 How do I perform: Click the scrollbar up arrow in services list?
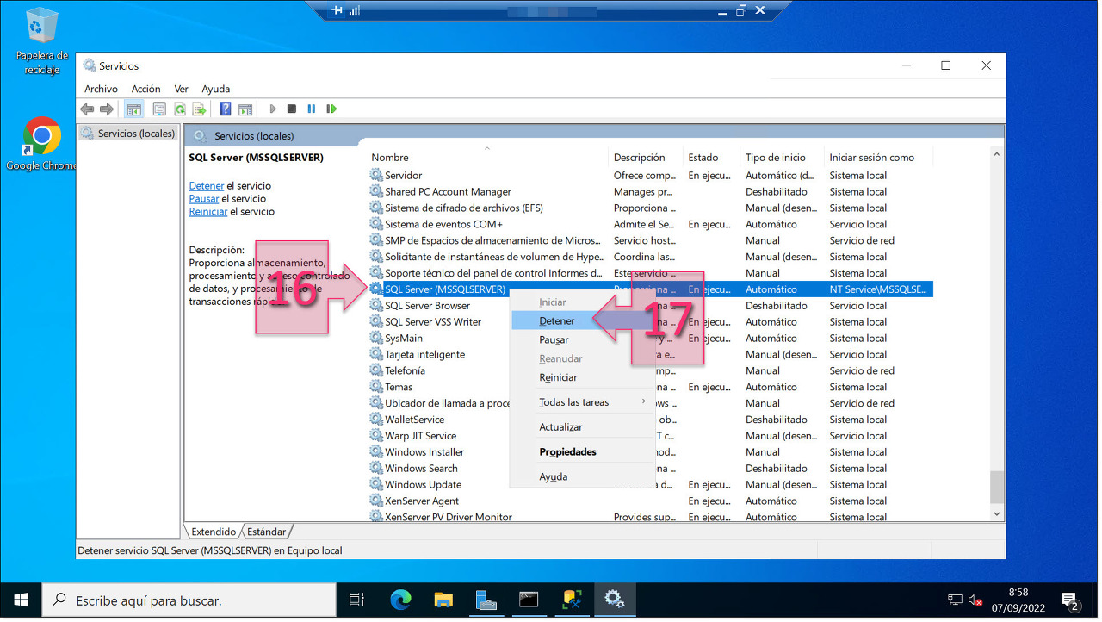(997, 155)
